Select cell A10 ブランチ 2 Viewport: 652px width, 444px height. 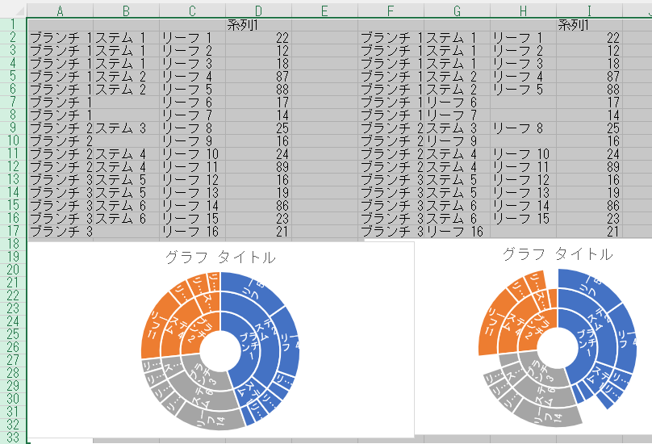pos(60,141)
